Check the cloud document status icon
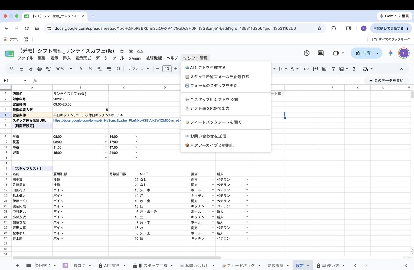Screen dimensions: 414x270 [140, 51]
